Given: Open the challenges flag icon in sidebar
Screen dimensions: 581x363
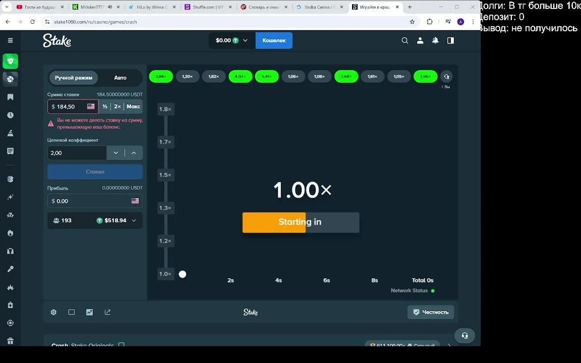Looking at the screenshot, I should [x=11, y=133].
